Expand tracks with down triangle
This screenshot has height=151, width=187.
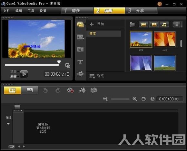pos(8,124)
